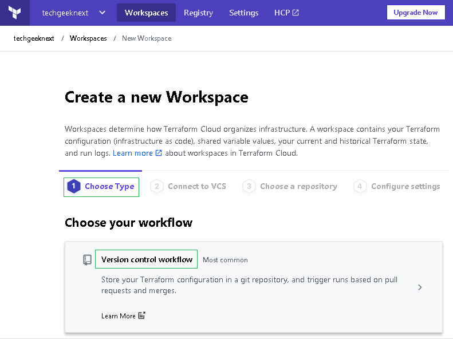Open the Settings nav tab
Image resolution: width=453 pixels, height=339 pixels.
coord(244,13)
